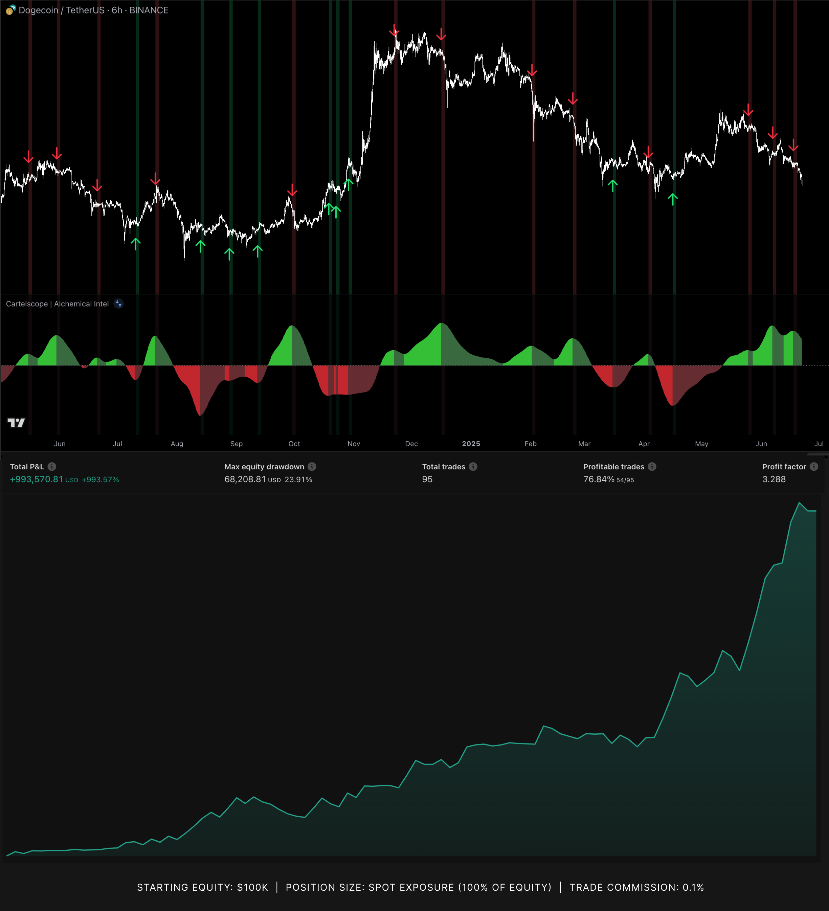This screenshot has height=911, width=829.
Task: Click the red sell arrow at the early-February drop
Action: tap(532, 70)
